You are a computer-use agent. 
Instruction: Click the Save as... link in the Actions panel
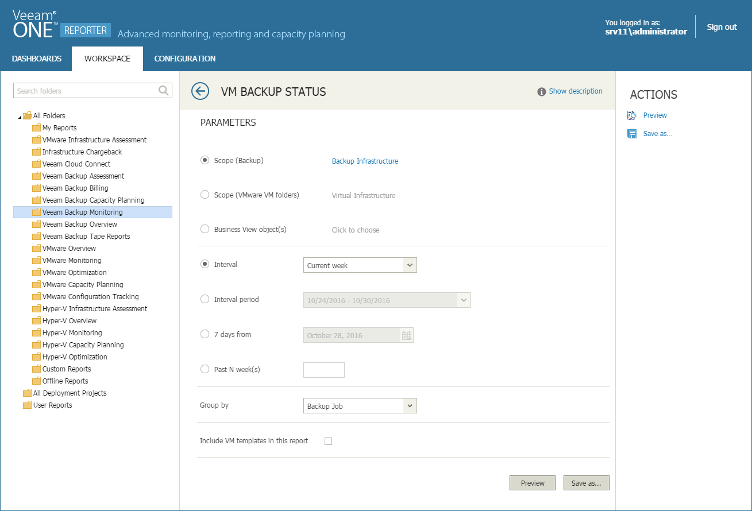[x=658, y=134]
